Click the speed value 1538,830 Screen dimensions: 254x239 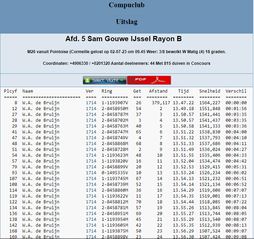[210, 132]
